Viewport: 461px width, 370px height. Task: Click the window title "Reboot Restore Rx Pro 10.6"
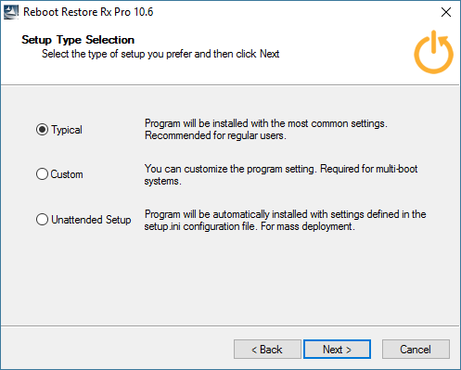(x=88, y=12)
